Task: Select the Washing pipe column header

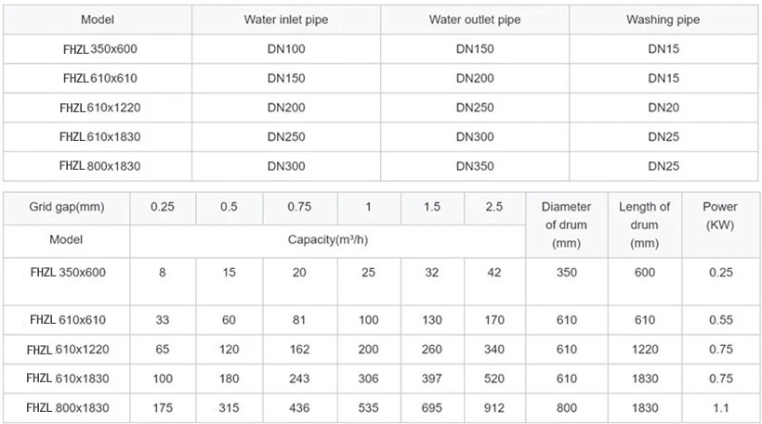Action: coord(664,19)
